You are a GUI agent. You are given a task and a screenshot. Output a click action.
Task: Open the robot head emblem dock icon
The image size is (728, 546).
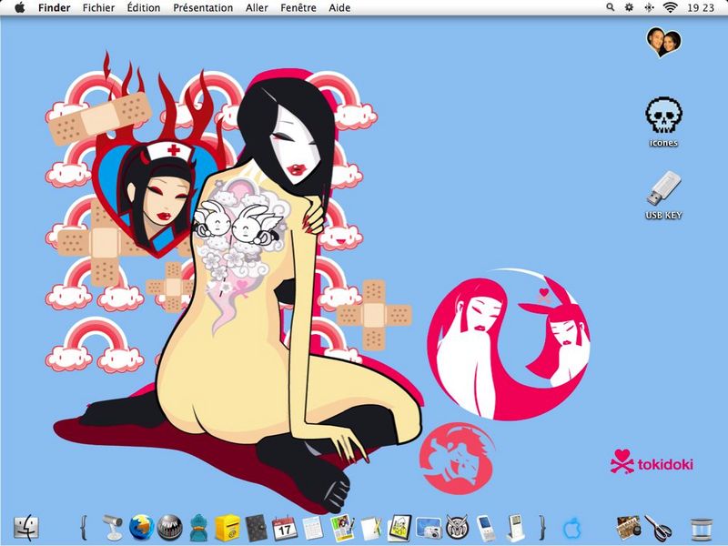(457, 528)
